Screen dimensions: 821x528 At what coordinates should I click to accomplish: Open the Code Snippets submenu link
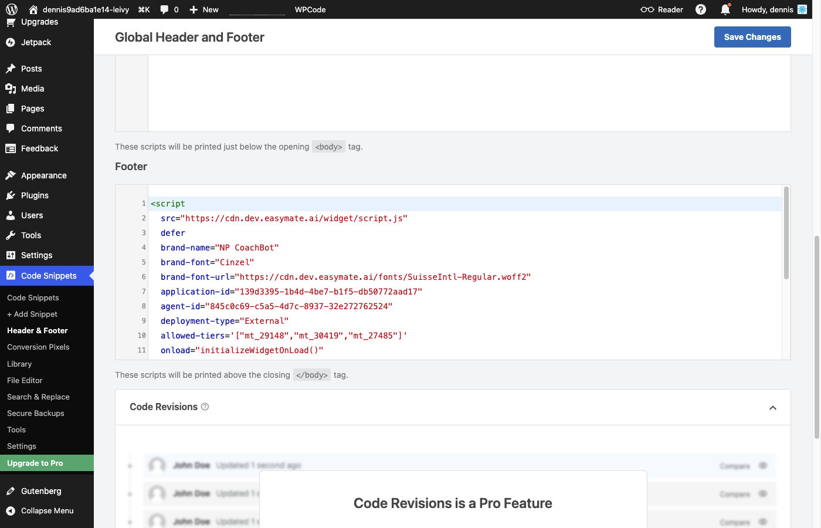click(33, 297)
